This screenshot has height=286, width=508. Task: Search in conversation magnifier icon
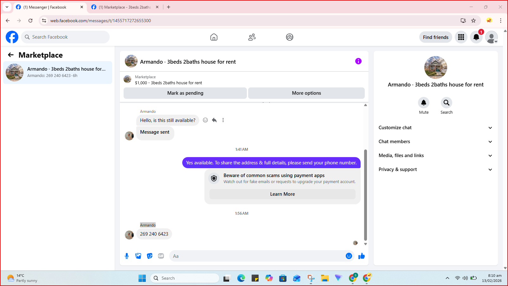click(447, 103)
